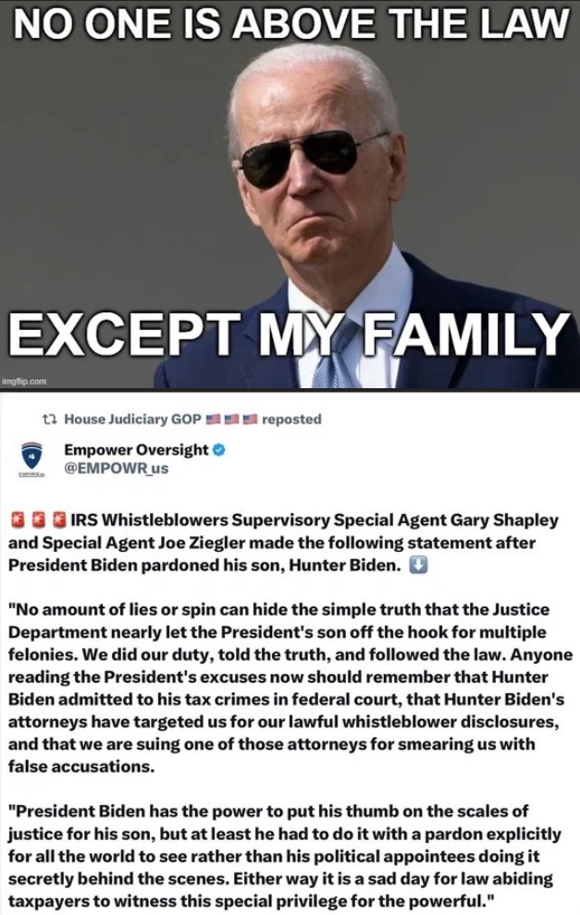The height and width of the screenshot is (915, 580).
Task: Open the @EMPOWR_us handle
Action: pos(116,469)
